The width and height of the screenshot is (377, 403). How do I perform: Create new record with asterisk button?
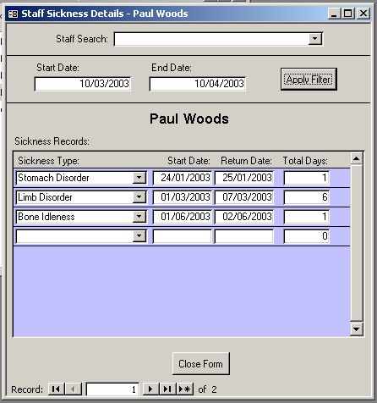[x=185, y=389]
